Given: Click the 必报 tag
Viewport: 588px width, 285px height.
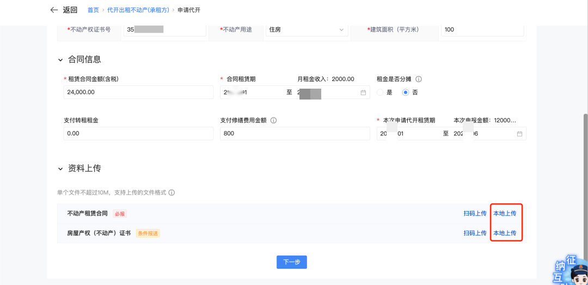Looking at the screenshot, I should click(120, 214).
